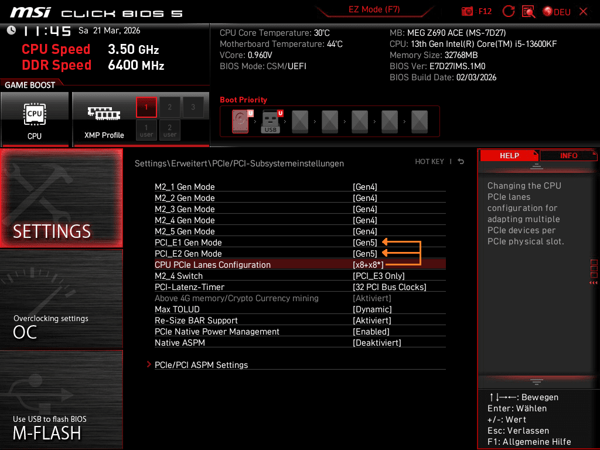The height and width of the screenshot is (450, 600).
Task: Click the last boot priority slot
Action: 420,121
